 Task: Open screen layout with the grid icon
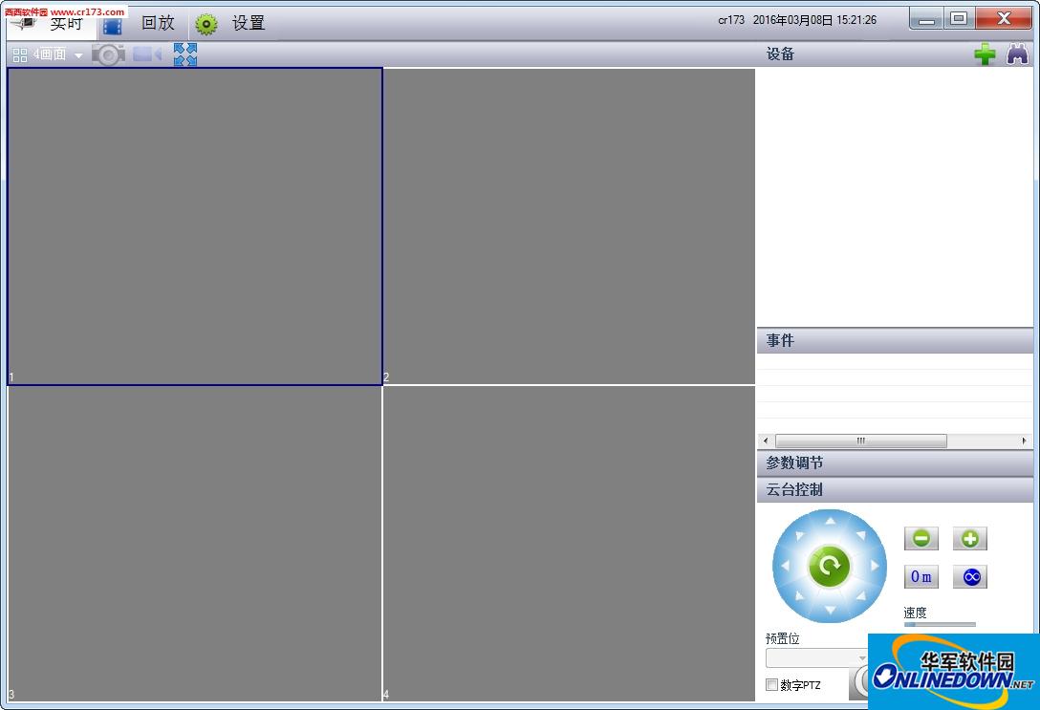coord(19,54)
